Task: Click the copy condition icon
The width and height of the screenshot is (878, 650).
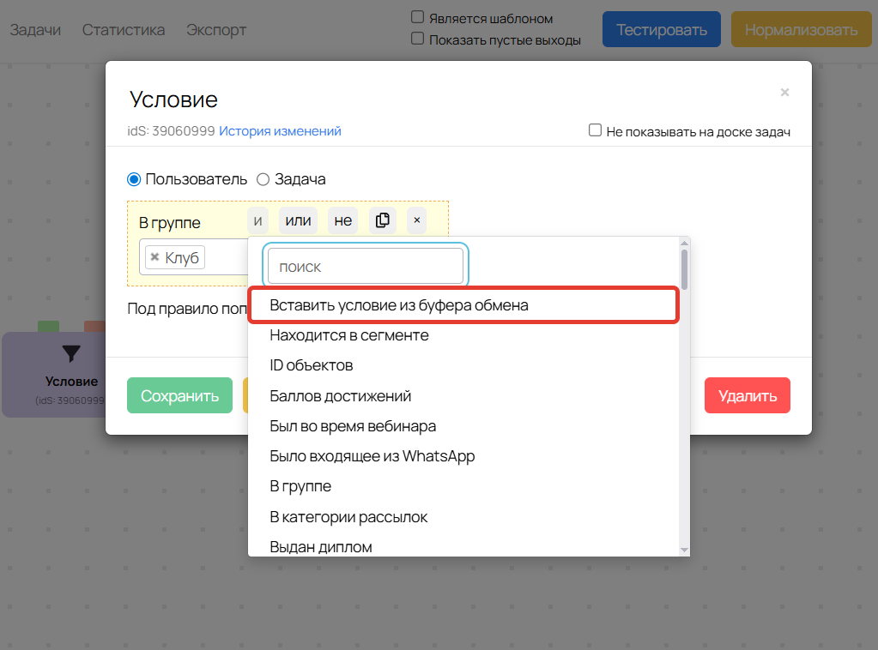Action: tap(383, 220)
